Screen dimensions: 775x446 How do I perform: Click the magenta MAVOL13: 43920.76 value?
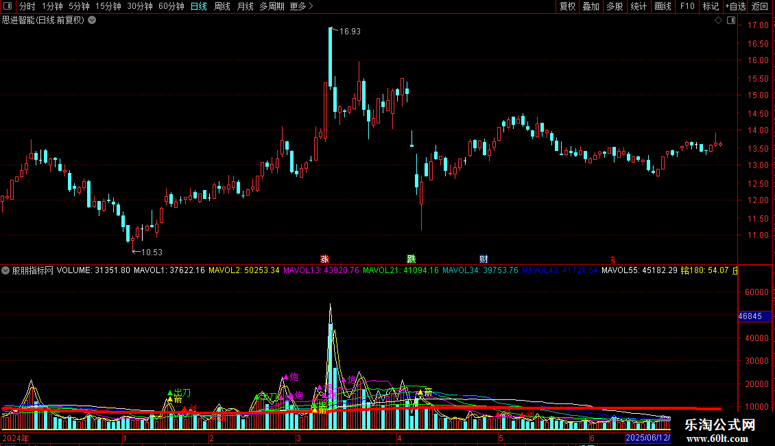(x=321, y=270)
